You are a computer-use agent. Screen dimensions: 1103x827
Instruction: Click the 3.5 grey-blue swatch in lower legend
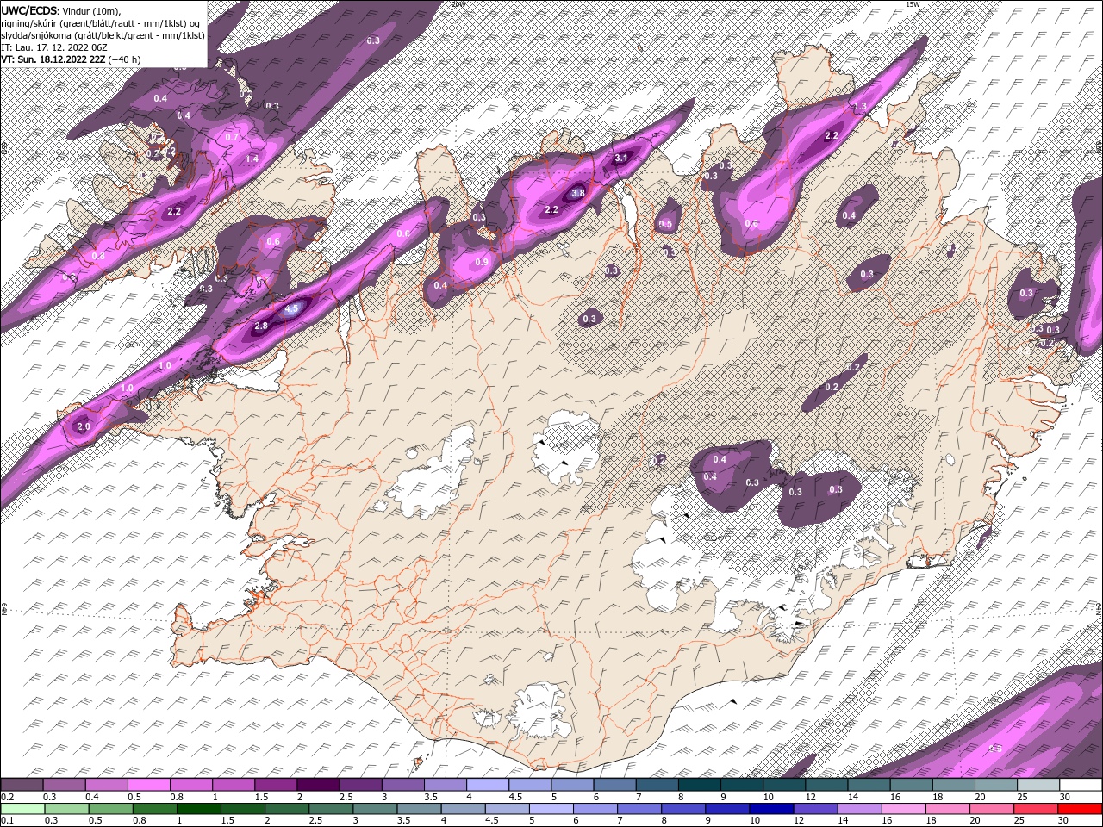pos(419,809)
